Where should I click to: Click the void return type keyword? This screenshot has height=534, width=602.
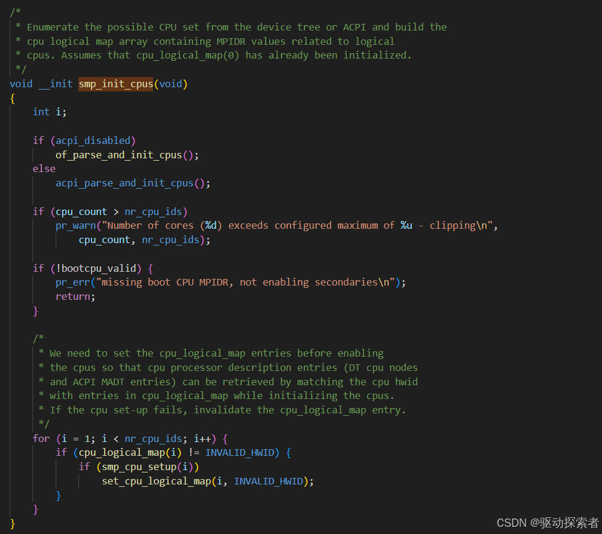21,84
